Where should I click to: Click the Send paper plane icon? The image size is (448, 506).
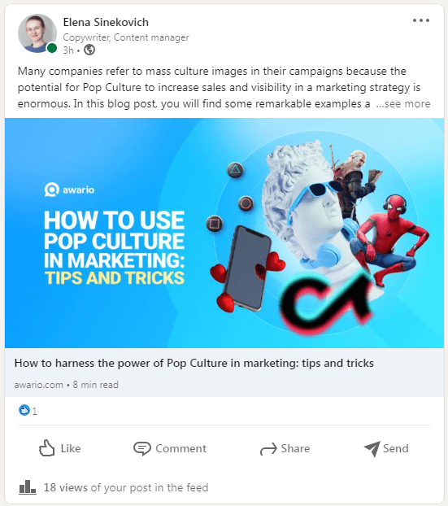point(372,448)
